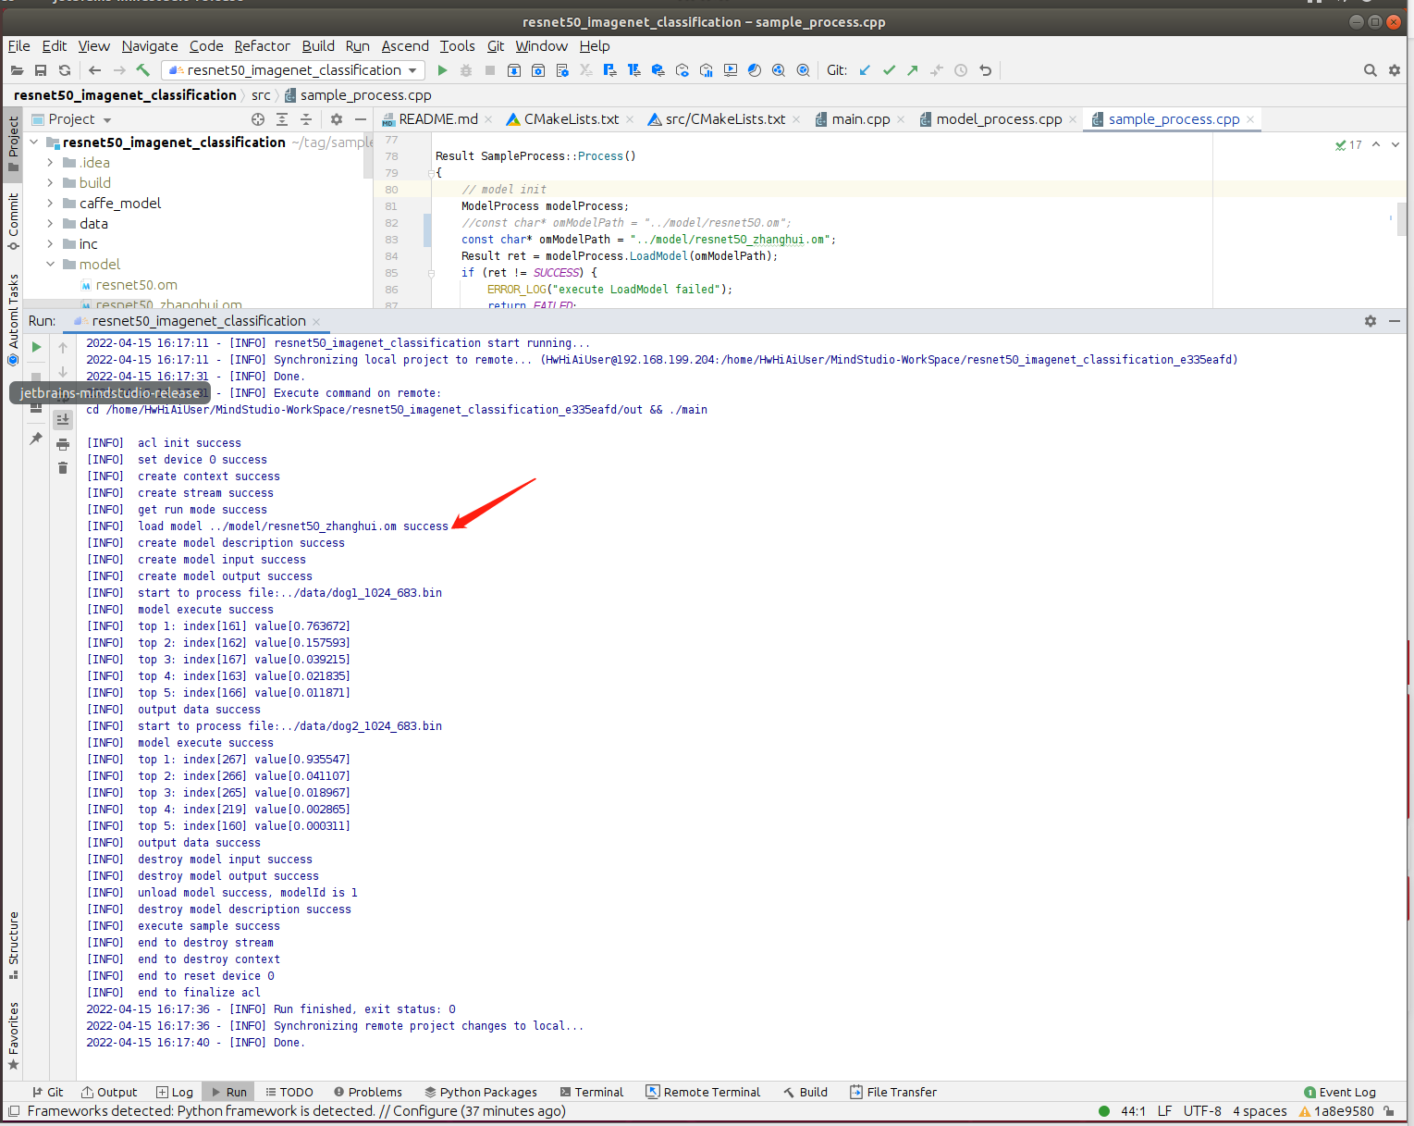The image size is (1414, 1126).
Task: Close the sample_process.cpp tab
Action: 1250,119
